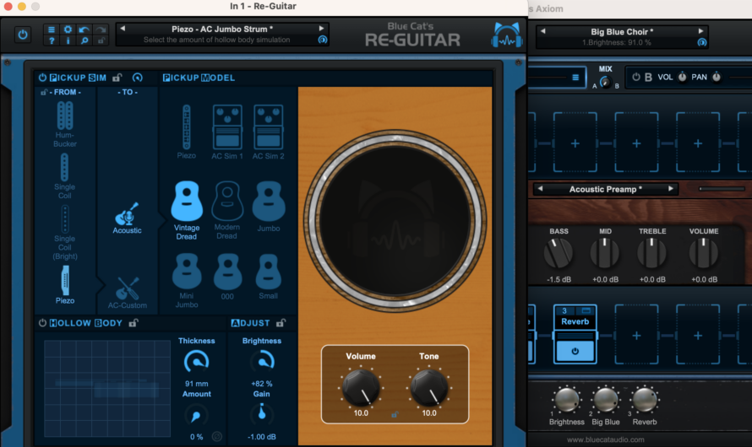This screenshot has height=447, width=752.
Task: Toggle the Adjust section lock icon
Action: pos(281,323)
